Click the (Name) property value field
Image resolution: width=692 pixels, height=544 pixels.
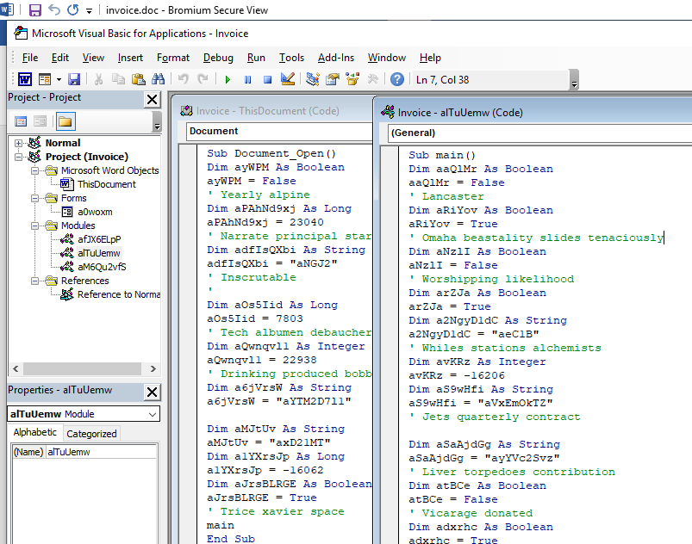101,452
